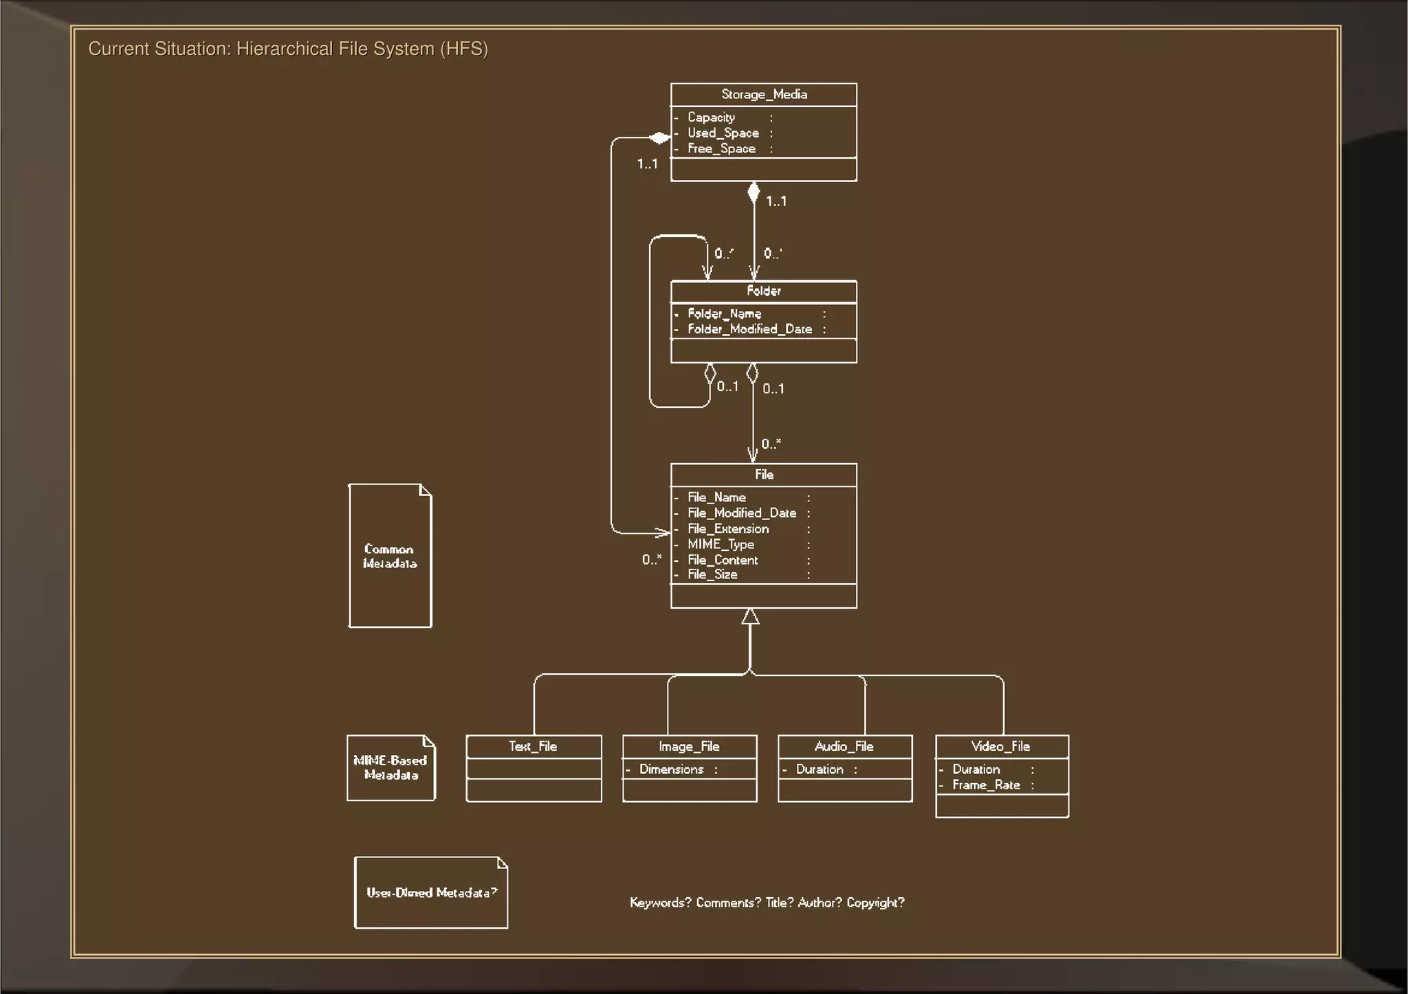The height and width of the screenshot is (994, 1408).
Task: Select the Storage_Media class header
Action: coord(763,95)
